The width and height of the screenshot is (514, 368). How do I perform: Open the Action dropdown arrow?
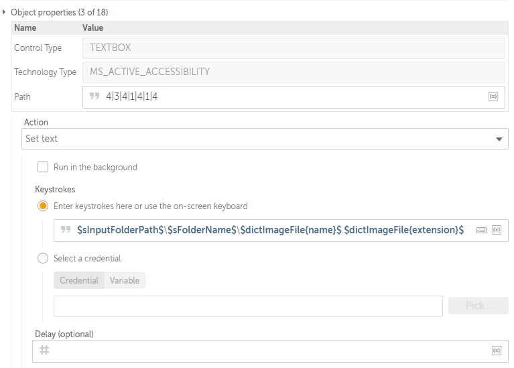pos(499,139)
